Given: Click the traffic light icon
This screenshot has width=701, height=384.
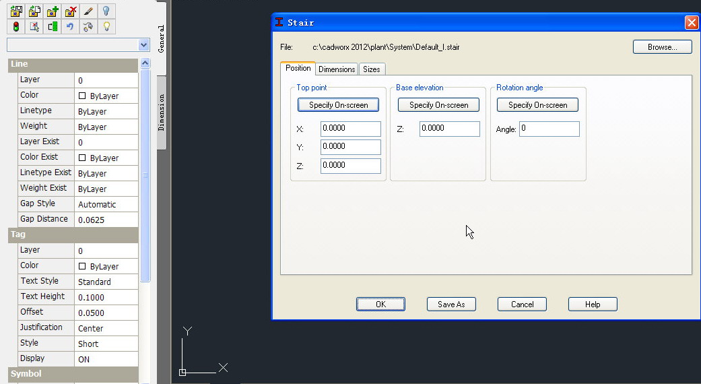Looking at the screenshot, I should tap(16, 27).
